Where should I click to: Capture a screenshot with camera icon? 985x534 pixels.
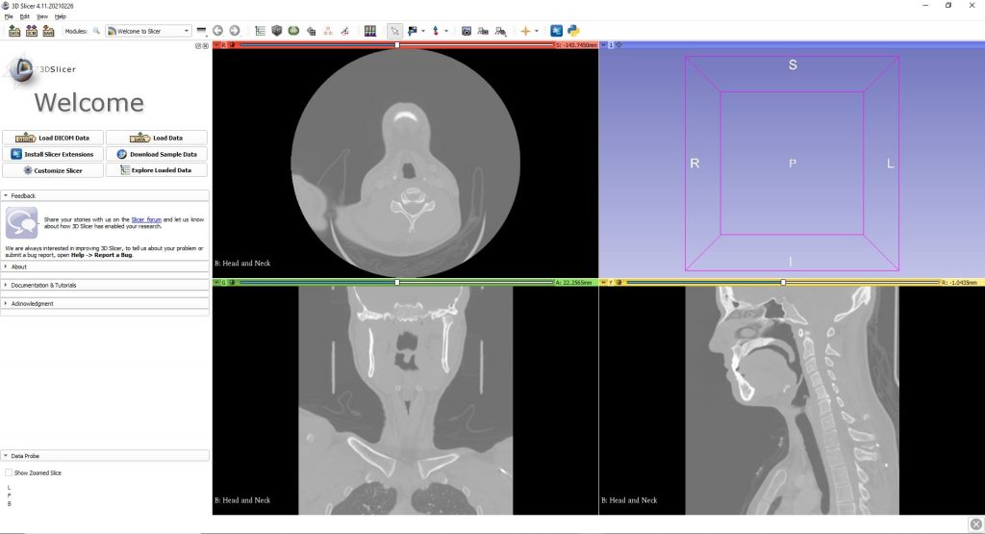point(467,31)
